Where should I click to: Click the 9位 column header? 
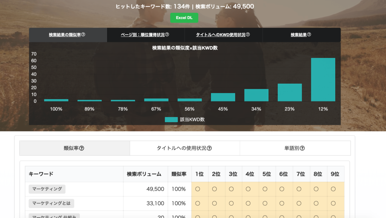pos(335,174)
